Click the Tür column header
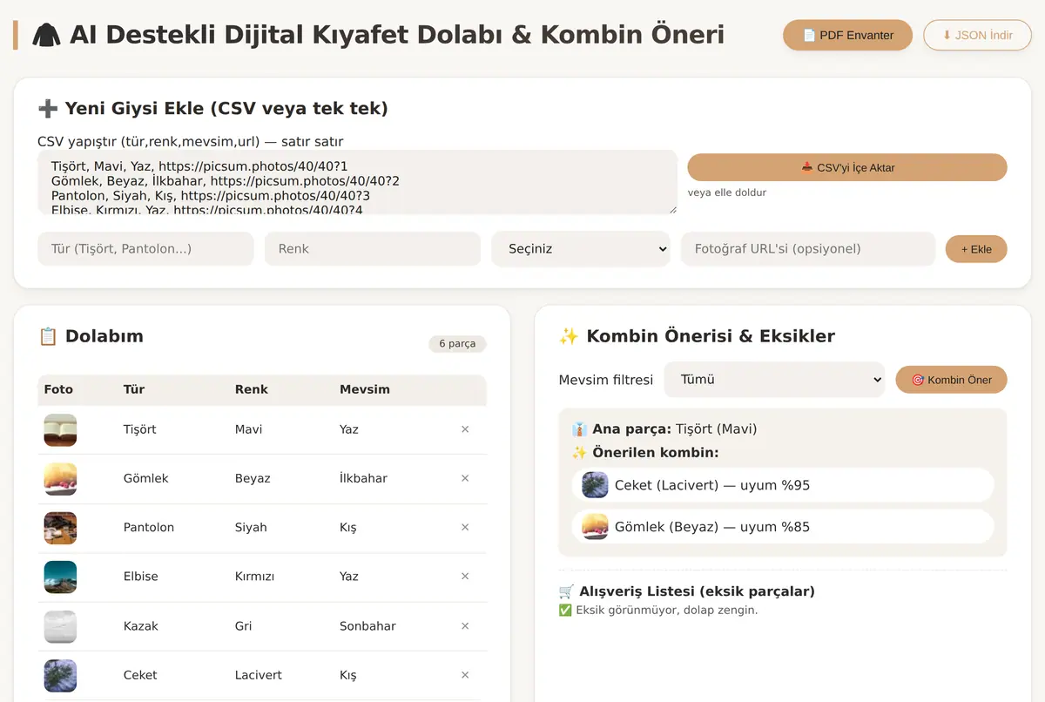The width and height of the screenshot is (1045, 702). coord(134,389)
